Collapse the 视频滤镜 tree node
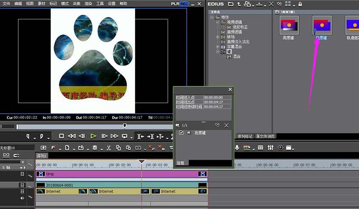The height and width of the screenshot is (209, 359). click(218, 22)
